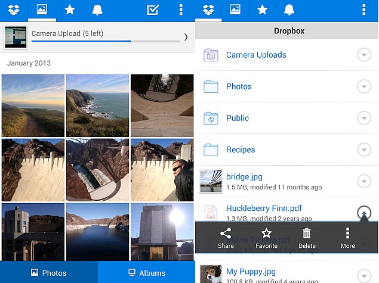Click the Huckleberry Finn PDF file icon

(x=211, y=213)
